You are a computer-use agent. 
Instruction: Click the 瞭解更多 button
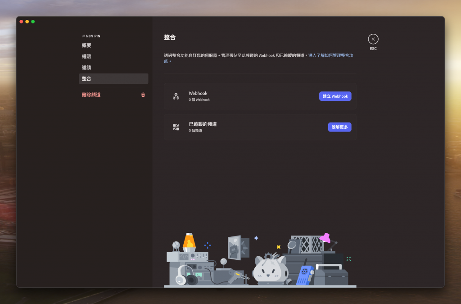(x=339, y=127)
